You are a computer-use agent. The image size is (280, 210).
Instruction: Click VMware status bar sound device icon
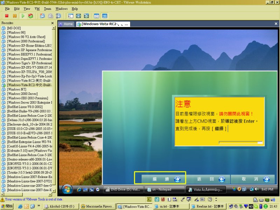(x=273, y=200)
